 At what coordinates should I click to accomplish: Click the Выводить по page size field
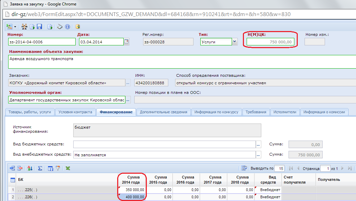279,169
